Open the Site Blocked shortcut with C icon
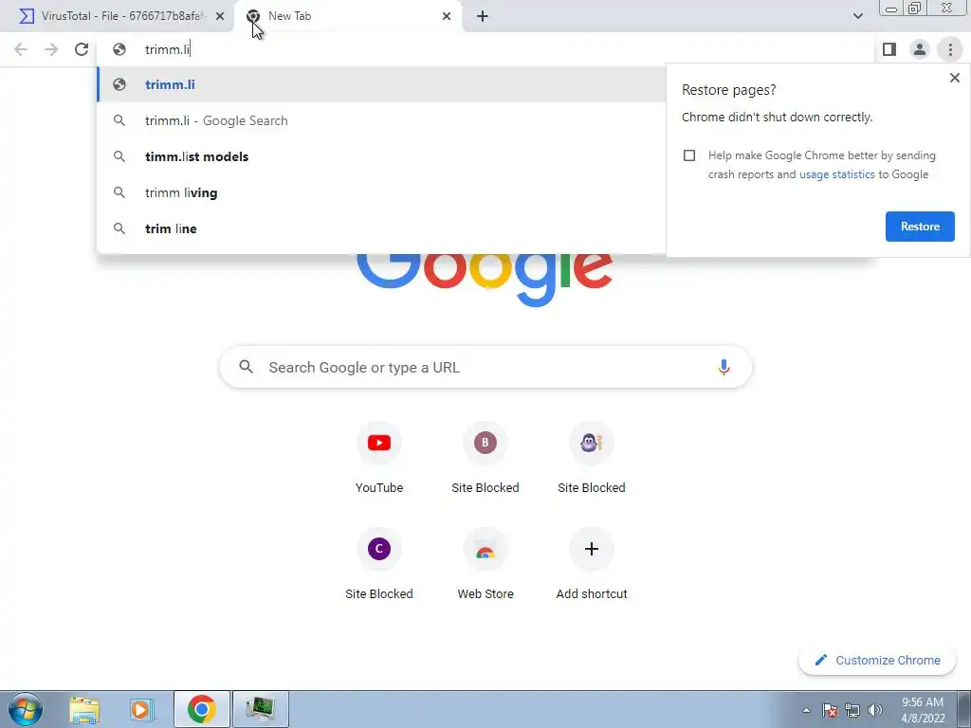Screen dimensions: 971x728 coord(379,563)
